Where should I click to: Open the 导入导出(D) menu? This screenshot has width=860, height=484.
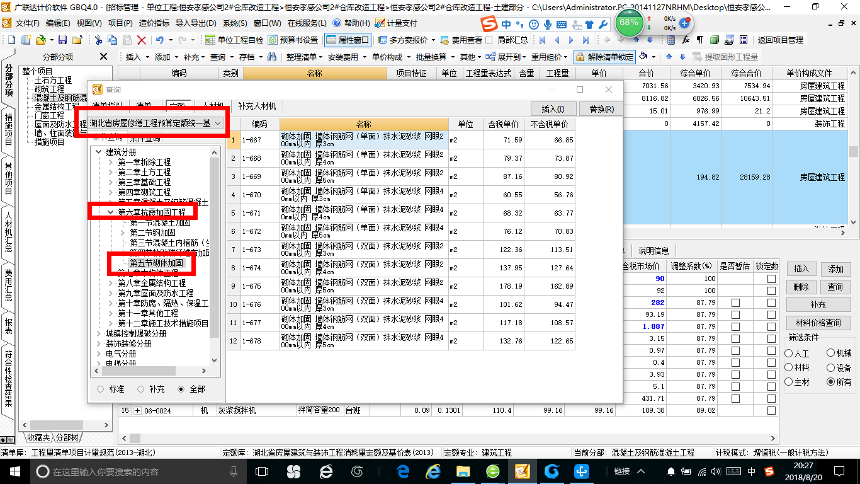click(196, 23)
